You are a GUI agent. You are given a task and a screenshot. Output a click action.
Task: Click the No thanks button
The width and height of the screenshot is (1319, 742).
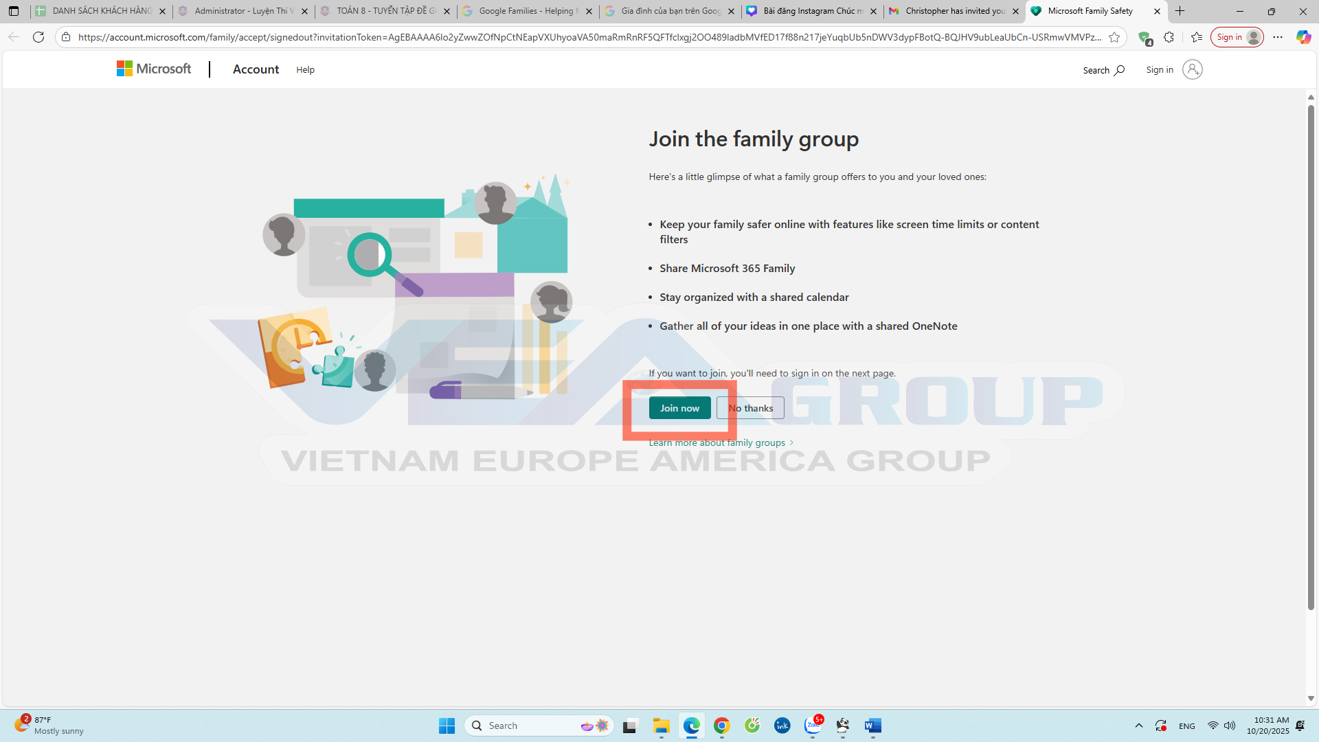point(750,408)
